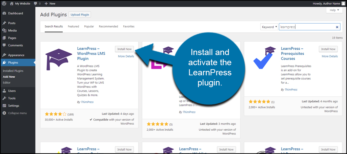Open the comments bubble icon in admin bar
This screenshot has width=347, height=154.
tap(36, 3)
